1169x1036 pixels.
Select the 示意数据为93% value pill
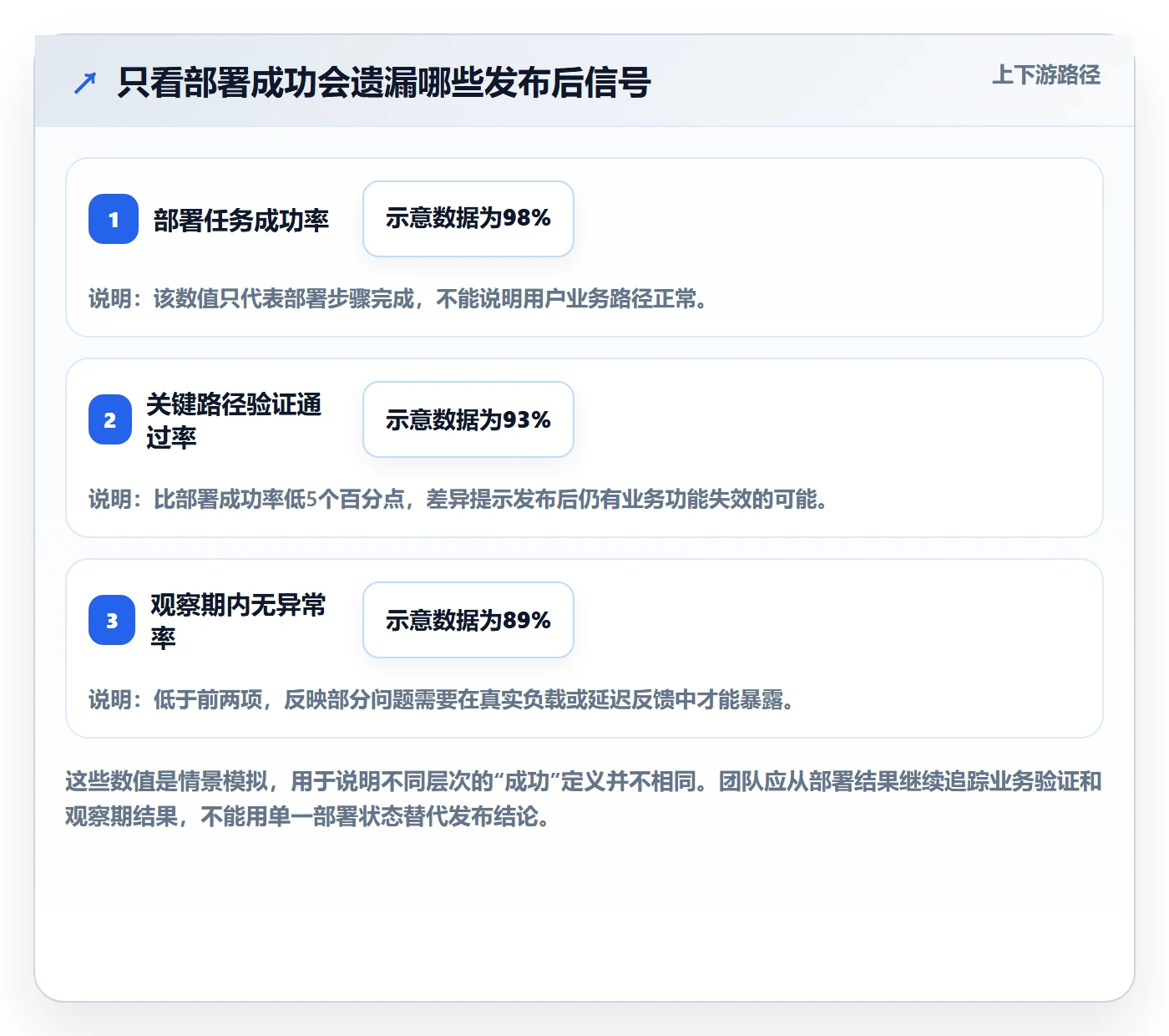[x=468, y=419]
